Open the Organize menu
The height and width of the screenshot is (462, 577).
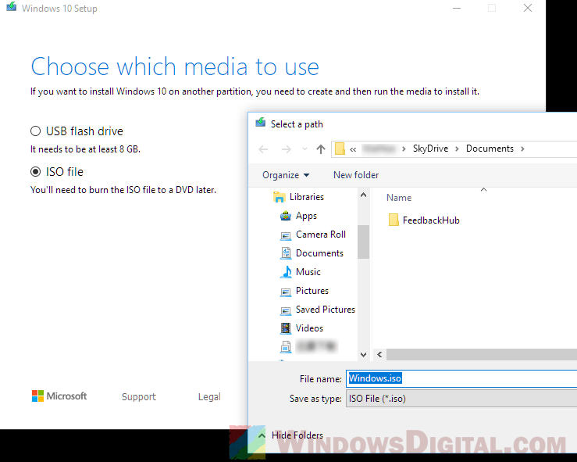tap(286, 175)
